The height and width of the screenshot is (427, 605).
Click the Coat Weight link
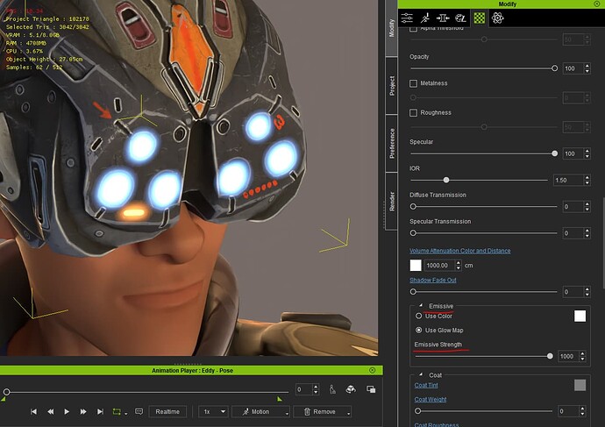pos(431,399)
